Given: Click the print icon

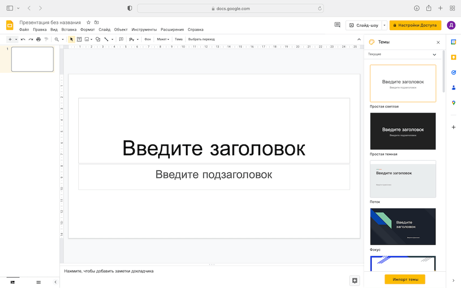Looking at the screenshot, I should click(38, 39).
